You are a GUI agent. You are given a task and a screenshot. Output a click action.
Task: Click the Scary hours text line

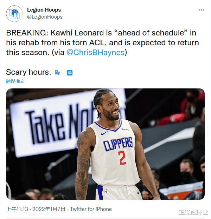[x=28, y=72]
